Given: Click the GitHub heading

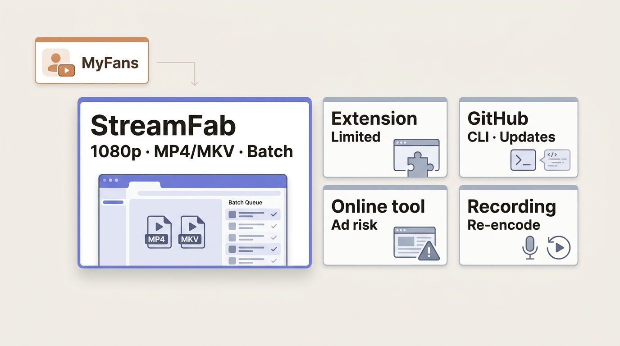Looking at the screenshot, I should click(497, 118).
